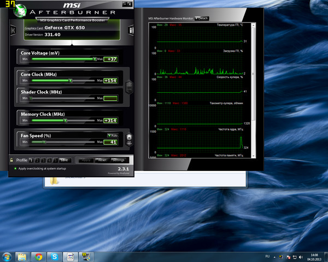Open Action Center flag tray icon
This screenshot has width=328, height=262.
(x=288, y=257)
